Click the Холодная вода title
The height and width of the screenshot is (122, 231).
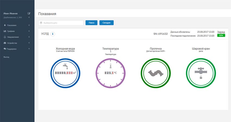(x=65, y=48)
